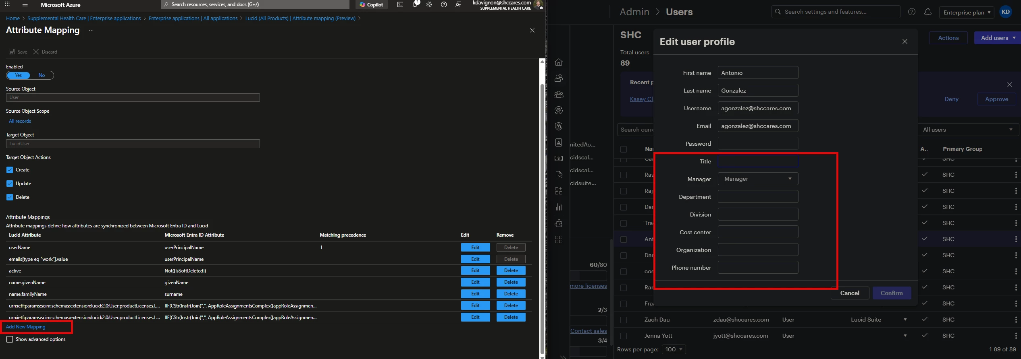The image size is (1021, 359).
Task: Open the four-squares grid icon in Lucid sidebar
Action: pyautogui.click(x=559, y=239)
